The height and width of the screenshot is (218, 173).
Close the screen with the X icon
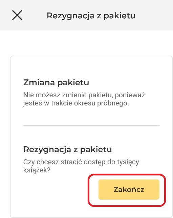pos(17,15)
